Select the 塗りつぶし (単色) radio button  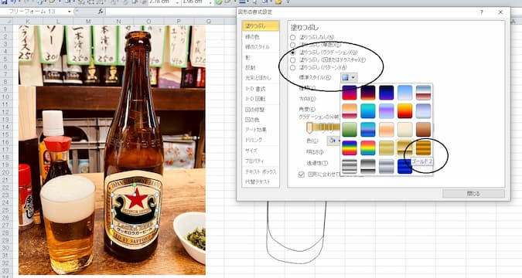[292, 45]
